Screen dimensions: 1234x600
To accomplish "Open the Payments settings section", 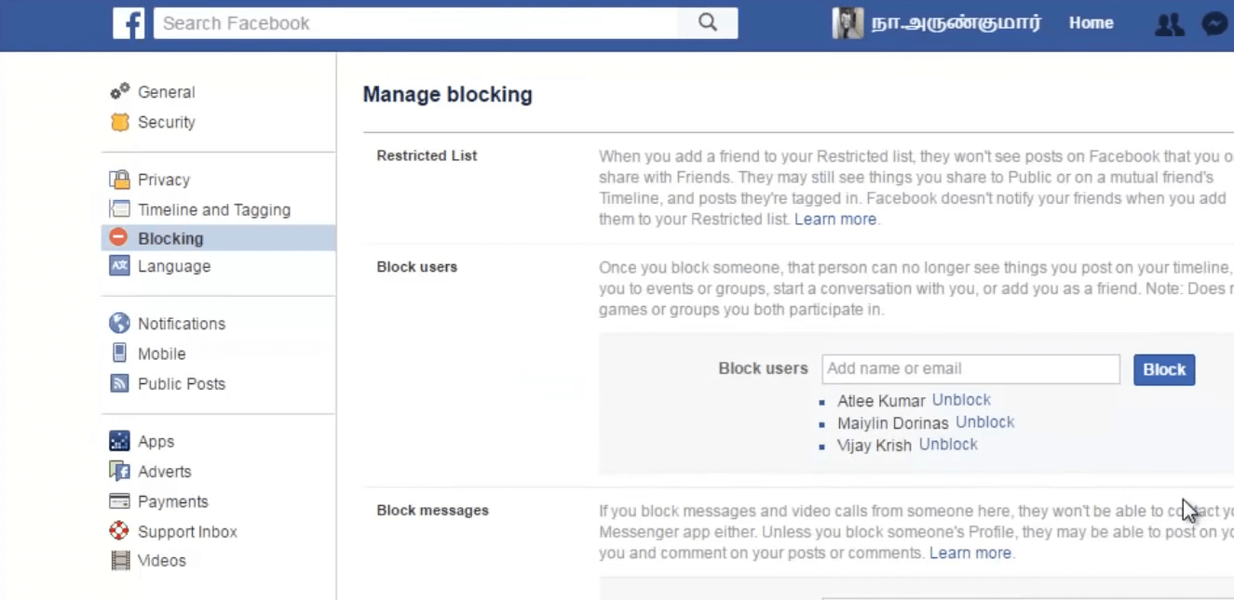I will tap(172, 501).
